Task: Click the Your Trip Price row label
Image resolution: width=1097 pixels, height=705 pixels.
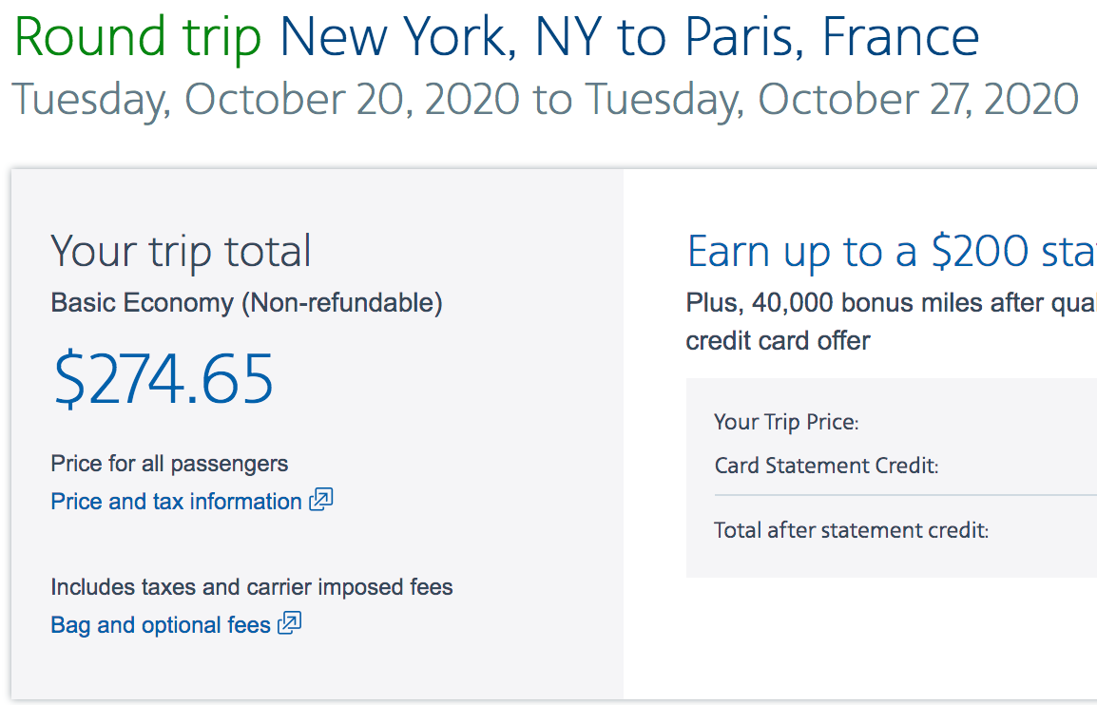Action: tap(786, 422)
